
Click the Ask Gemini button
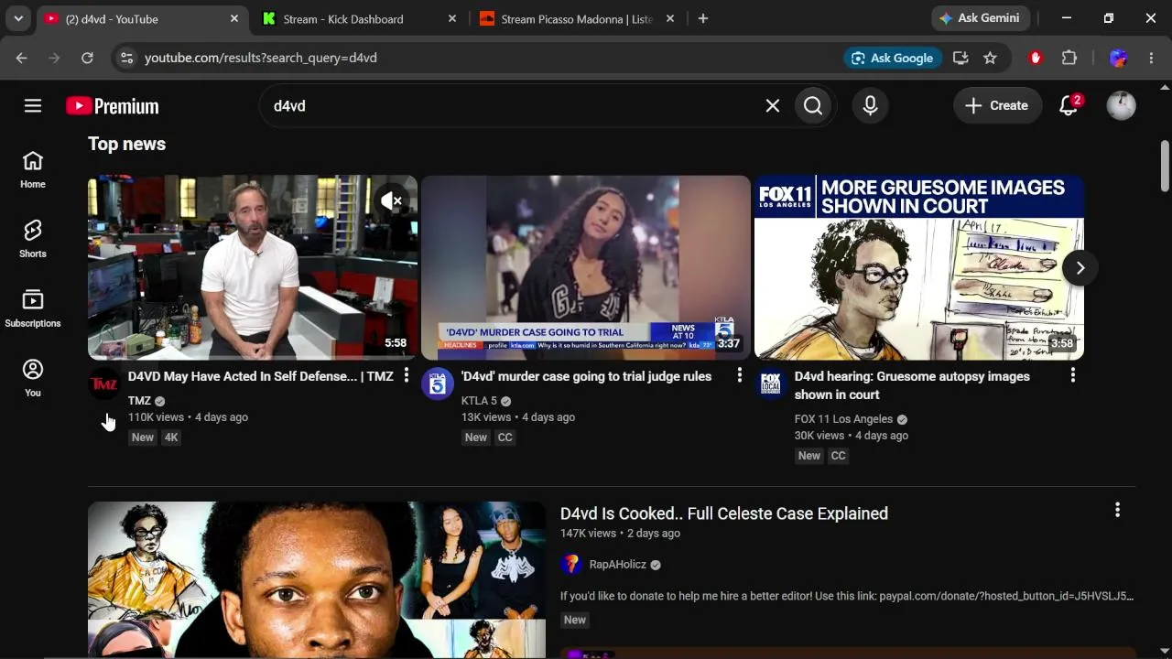981,18
